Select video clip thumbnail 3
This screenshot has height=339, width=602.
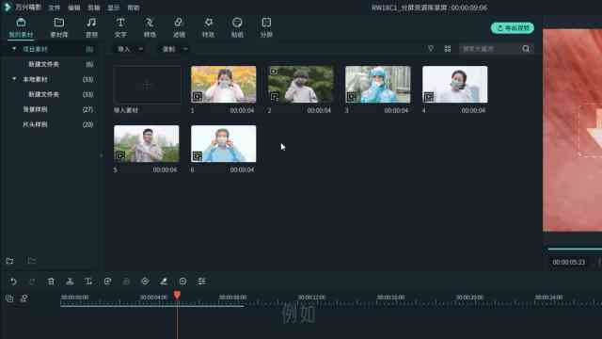click(x=378, y=85)
